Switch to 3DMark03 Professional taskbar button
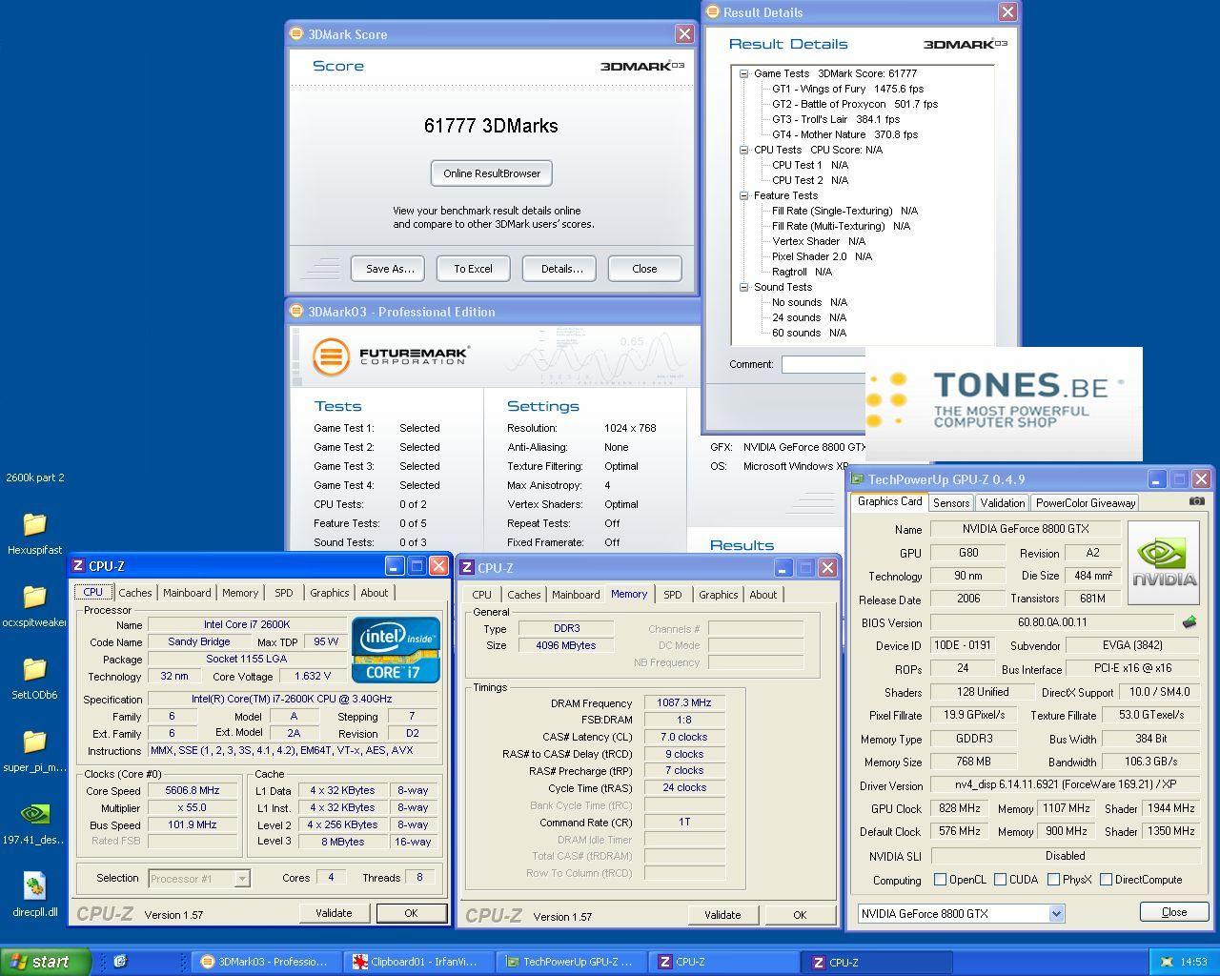Image resolution: width=1220 pixels, height=976 pixels. [x=264, y=962]
